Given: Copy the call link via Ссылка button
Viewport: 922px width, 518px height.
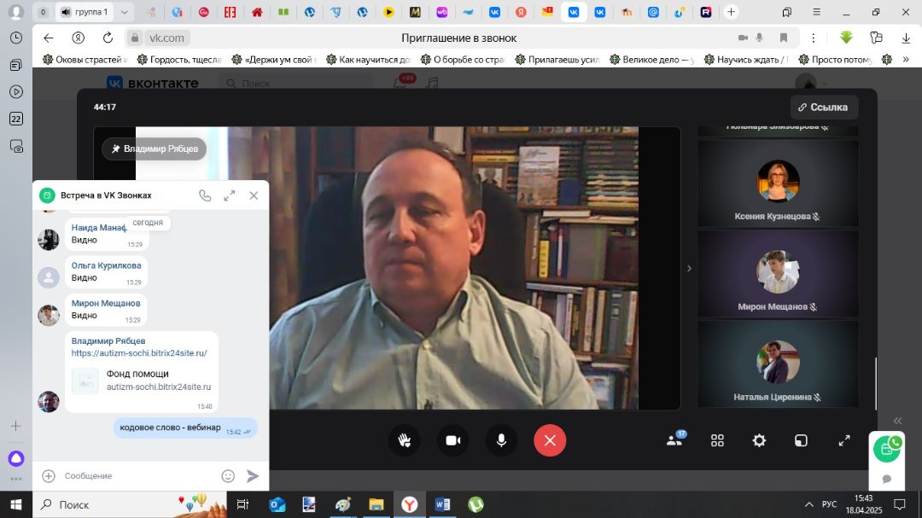Looking at the screenshot, I should pyautogui.click(x=823, y=107).
